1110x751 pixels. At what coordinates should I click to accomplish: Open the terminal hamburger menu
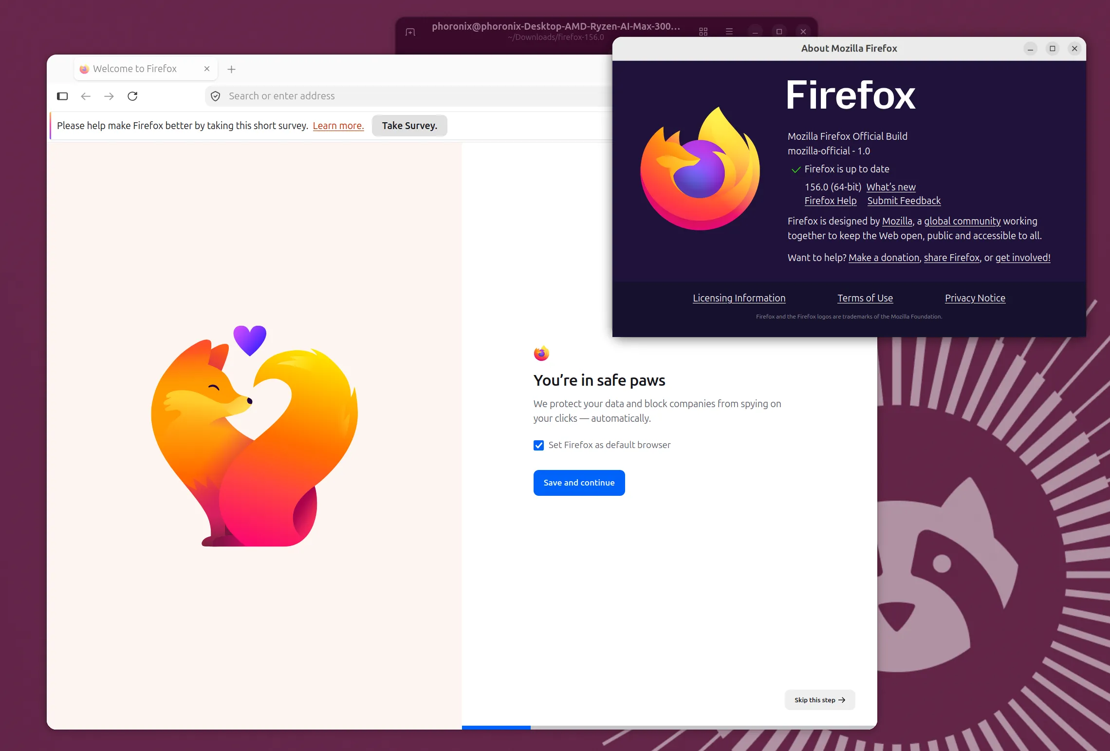729,32
